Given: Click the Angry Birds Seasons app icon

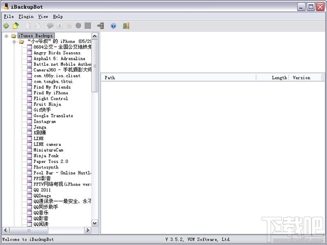Looking at the screenshot, I should click(29, 53).
